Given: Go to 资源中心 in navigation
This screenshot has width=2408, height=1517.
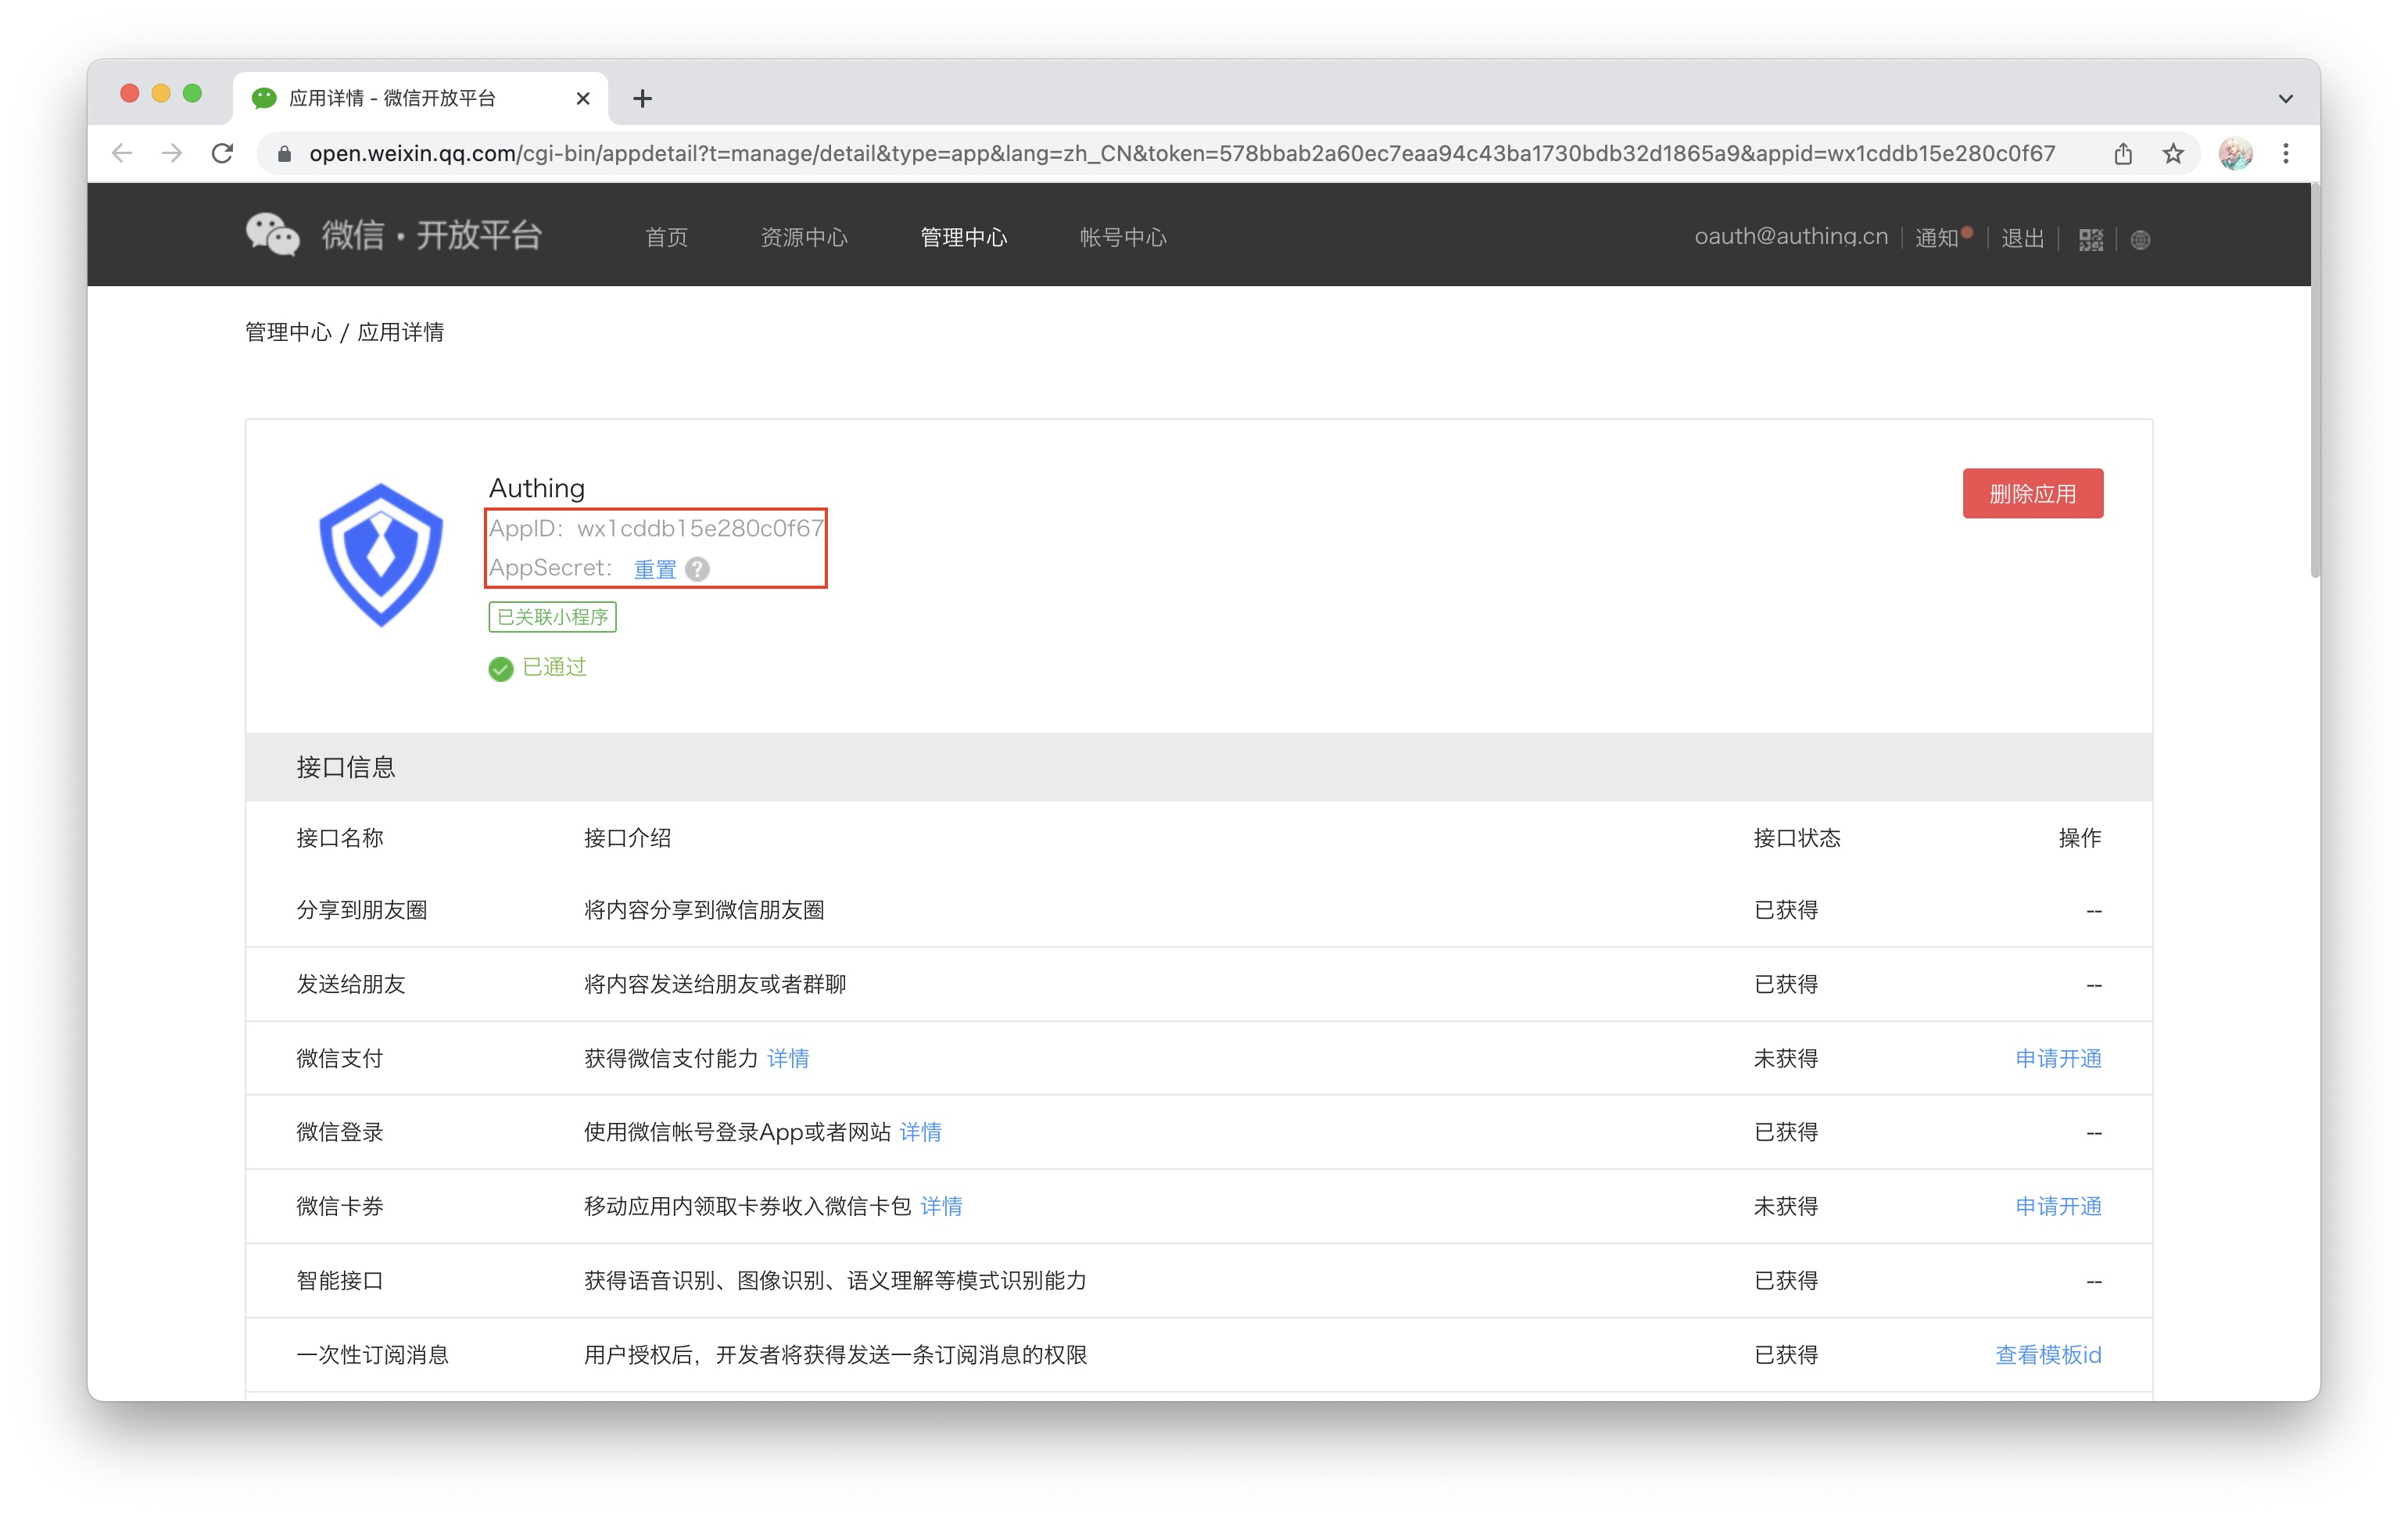Looking at the screenshot, I should point(804,237).
